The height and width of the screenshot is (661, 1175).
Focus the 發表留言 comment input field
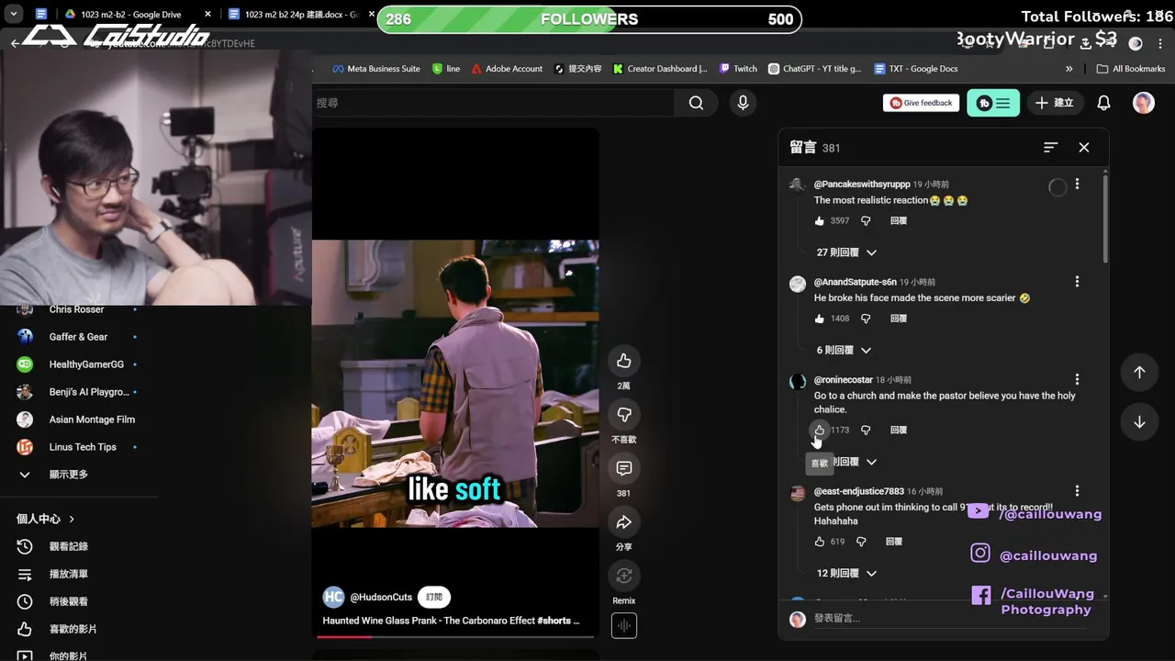coord(949,619)
